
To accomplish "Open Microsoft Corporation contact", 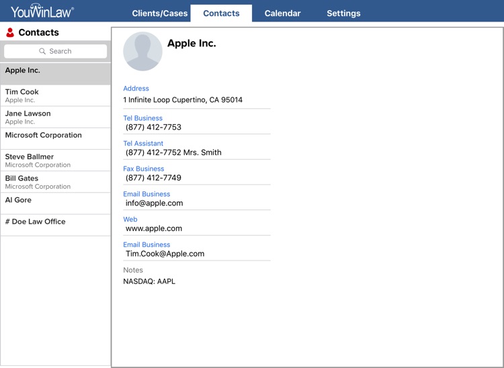I will coord(55,138).
